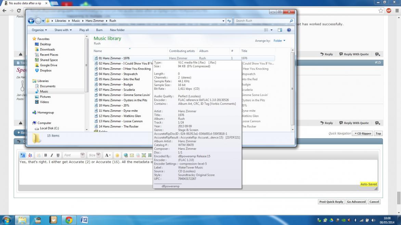
Task: Click the Explorer forward navigation arrow
Action: [x=38, y=21]
